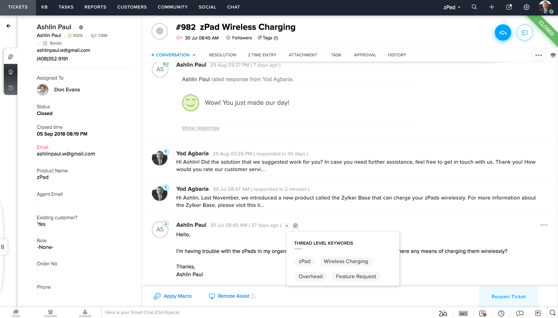This screenshot has height=318, width=558.
Task: Expand the zPad department dropdown
Action: (x=452, y=7)
